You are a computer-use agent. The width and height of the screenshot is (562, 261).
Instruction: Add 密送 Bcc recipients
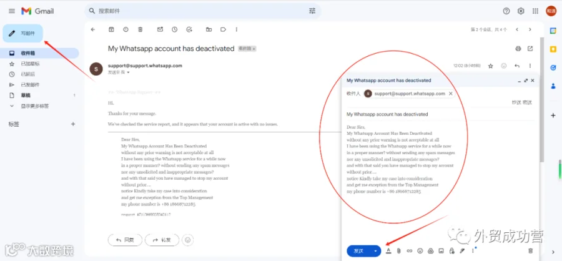(x=527, y=102)
